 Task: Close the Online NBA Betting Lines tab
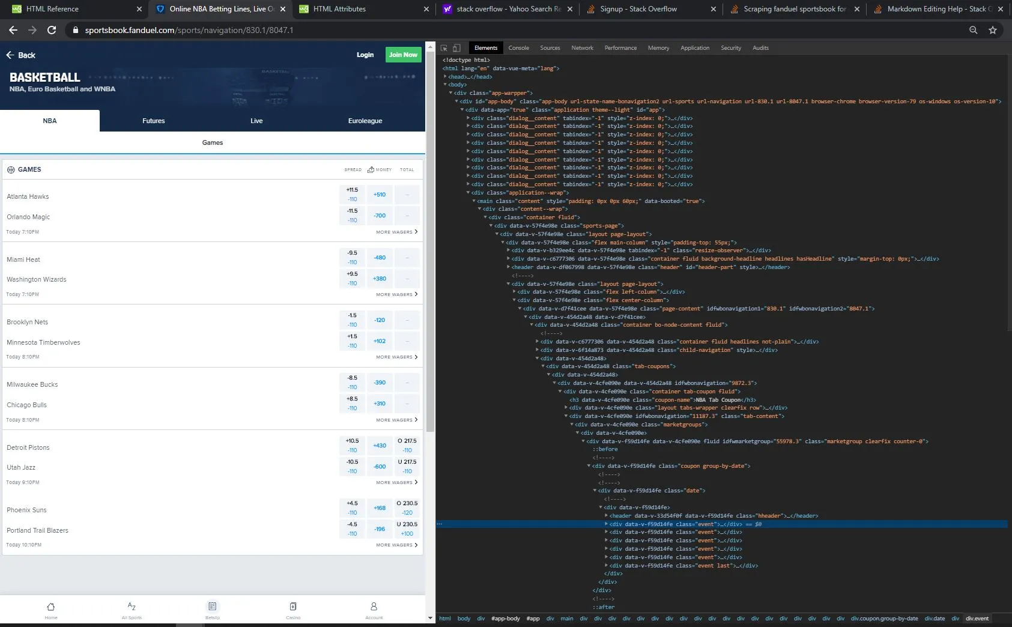click(x=283, y=9)
